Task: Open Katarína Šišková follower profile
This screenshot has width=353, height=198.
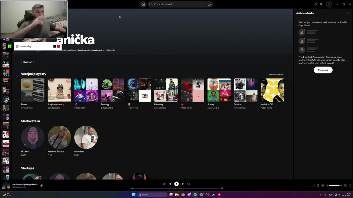Action: tap(59, 137)
